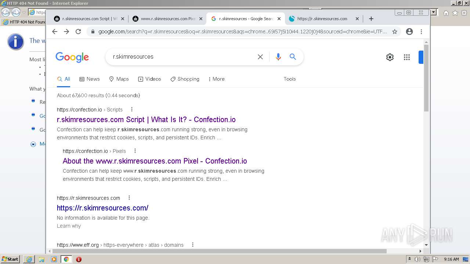Open the media player taskbar icon
Image resolution: width=470 pixels, height=264 pixels.
[54, 259]
